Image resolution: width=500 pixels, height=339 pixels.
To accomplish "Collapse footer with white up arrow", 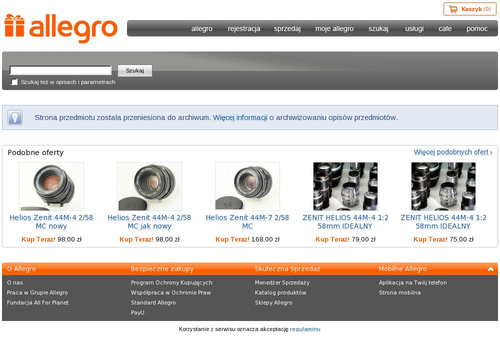I will [491, 269].
